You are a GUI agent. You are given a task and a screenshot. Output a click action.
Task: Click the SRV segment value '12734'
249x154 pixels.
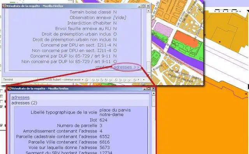pos(106,153)
